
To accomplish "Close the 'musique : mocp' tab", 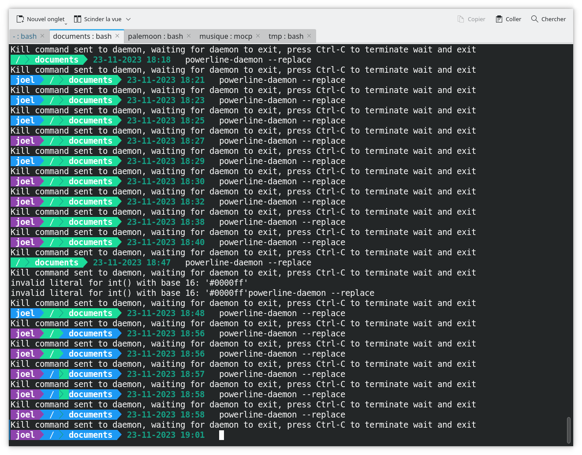I will 258,36.
